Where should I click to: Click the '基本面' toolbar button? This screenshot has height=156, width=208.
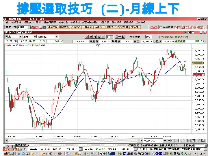pyautogui.click(x=88, y=27)
